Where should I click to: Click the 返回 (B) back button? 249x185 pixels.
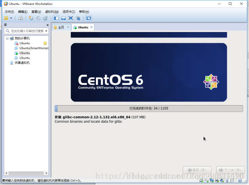pos(197,170)
